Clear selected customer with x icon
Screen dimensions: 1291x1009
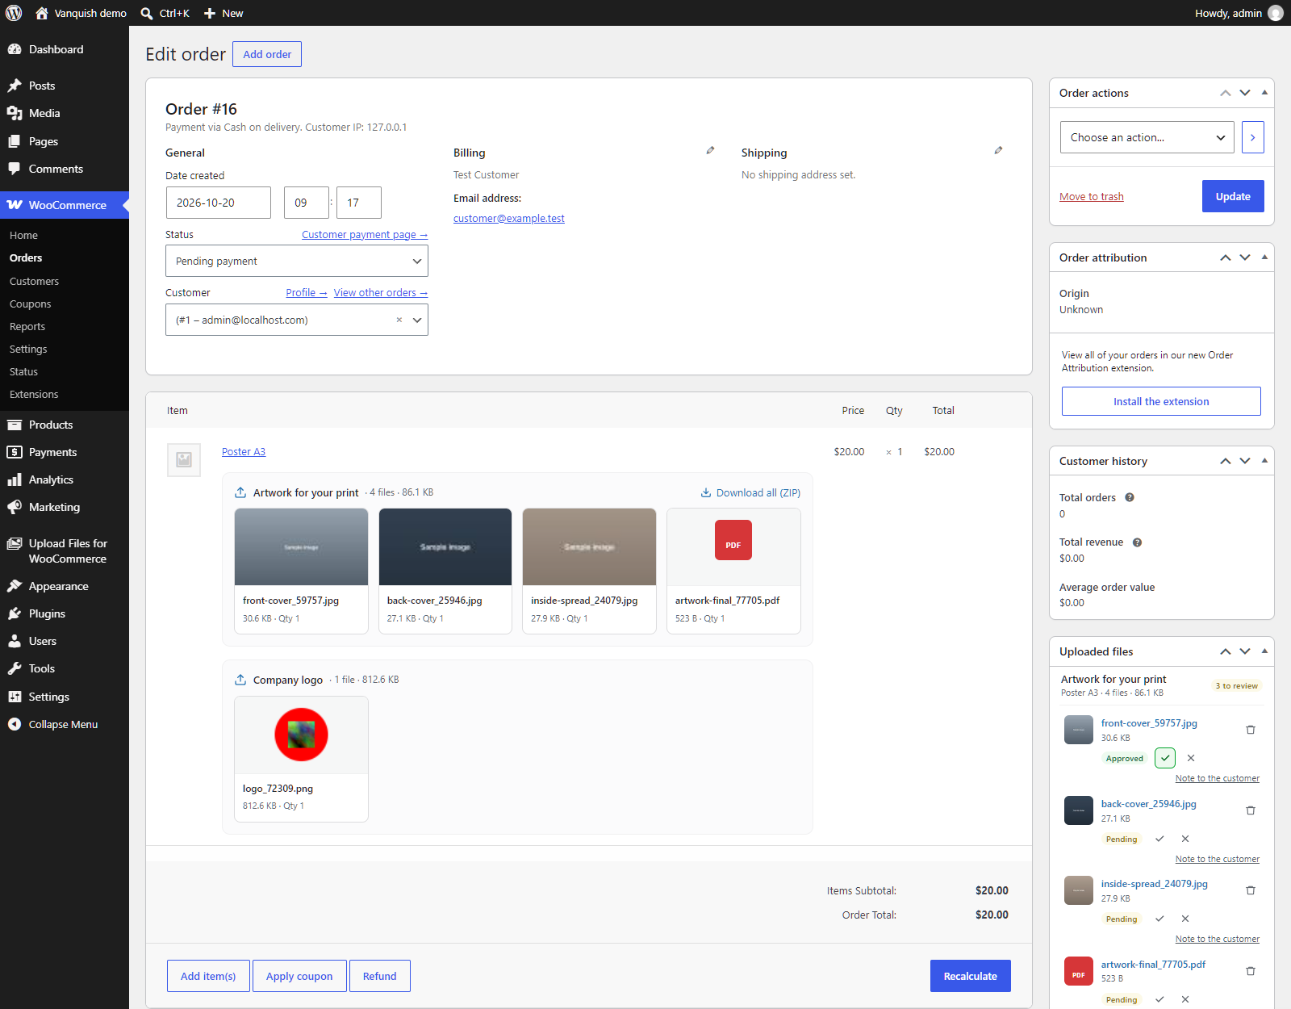point(399,320)
